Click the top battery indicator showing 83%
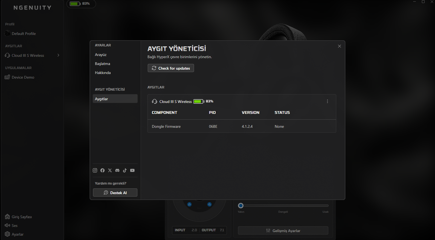 coord(81,4)
